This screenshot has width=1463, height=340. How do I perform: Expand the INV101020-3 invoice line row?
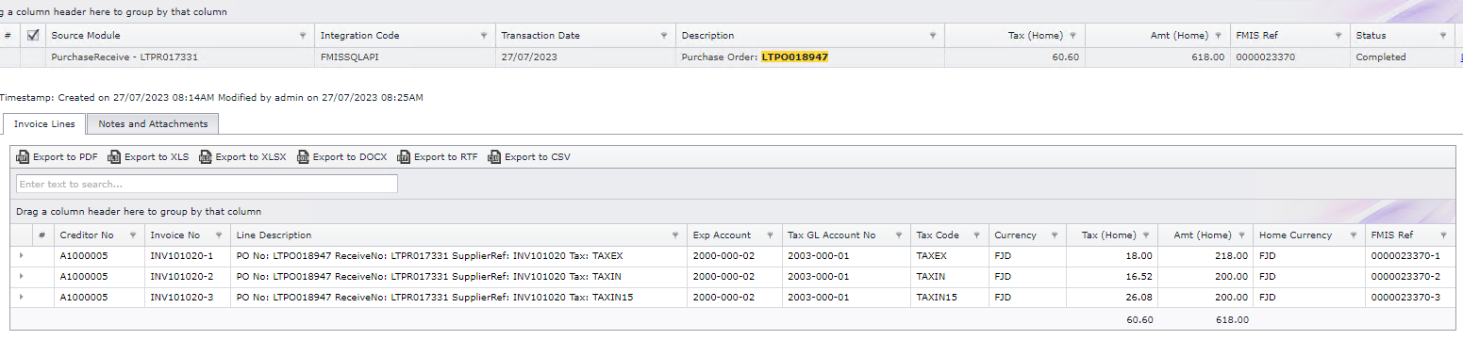click(x=21, y=297)
